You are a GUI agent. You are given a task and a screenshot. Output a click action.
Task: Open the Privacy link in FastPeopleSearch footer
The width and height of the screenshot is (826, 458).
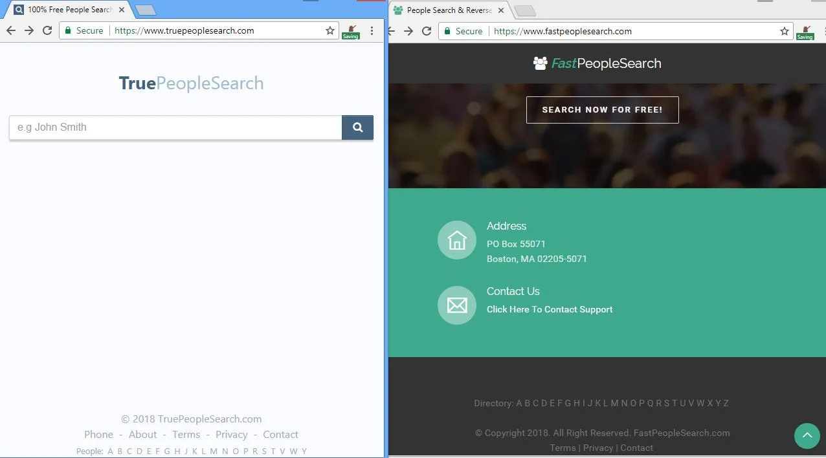point(598,448)
